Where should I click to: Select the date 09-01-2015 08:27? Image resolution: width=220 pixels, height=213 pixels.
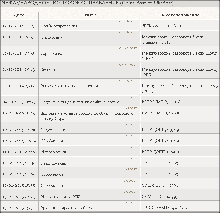pos(19,102)
